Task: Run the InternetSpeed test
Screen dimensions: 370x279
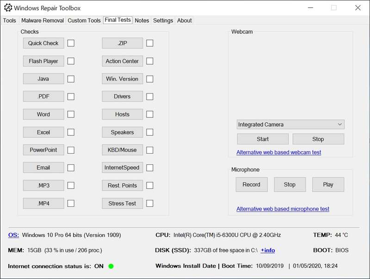Action: coord(122,167)
